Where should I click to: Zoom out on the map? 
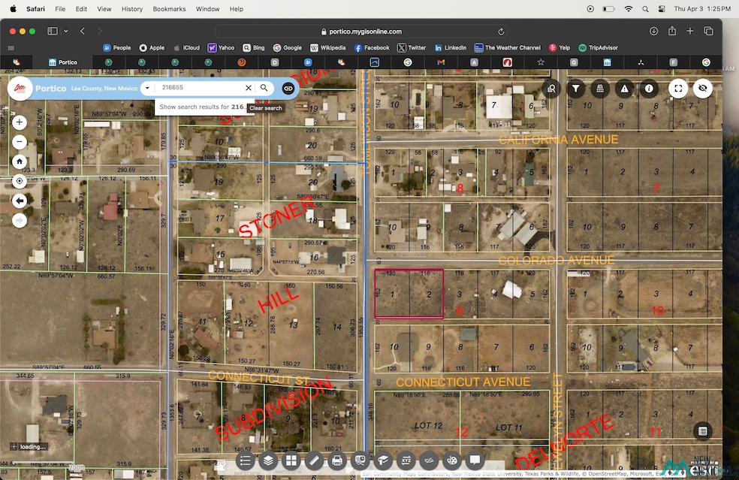(x=20, y=141)
